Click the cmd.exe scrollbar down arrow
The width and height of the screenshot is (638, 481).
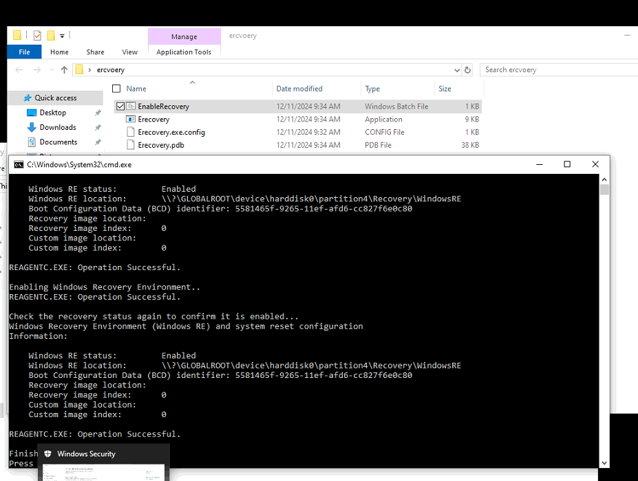(x=604, y=462)
